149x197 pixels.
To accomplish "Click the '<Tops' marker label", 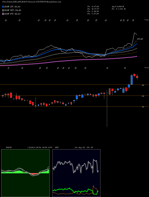I will (x=146, y=20).
